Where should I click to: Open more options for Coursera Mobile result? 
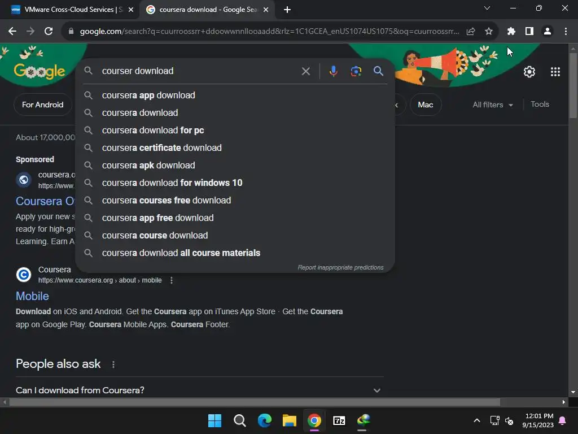[x=172, y=280]
